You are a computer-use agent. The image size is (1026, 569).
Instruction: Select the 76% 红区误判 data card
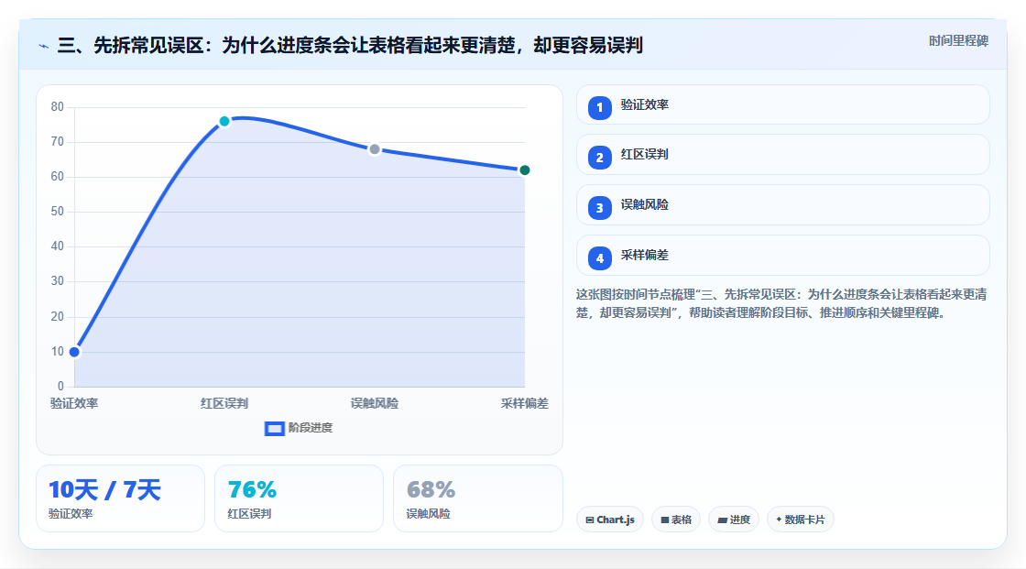299,498
